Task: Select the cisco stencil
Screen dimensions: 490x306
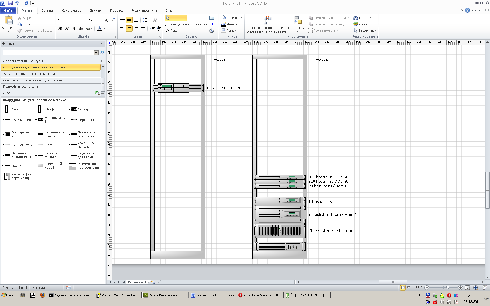Action: (x=50, y=93)
